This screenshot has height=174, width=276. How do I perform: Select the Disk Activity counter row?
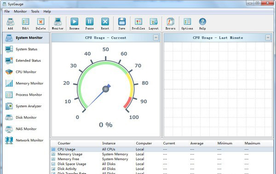(162, 169)
